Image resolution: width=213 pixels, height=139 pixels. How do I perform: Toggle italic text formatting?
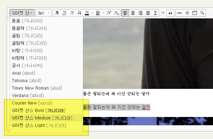pyautogui.click(x=72, y=13)
